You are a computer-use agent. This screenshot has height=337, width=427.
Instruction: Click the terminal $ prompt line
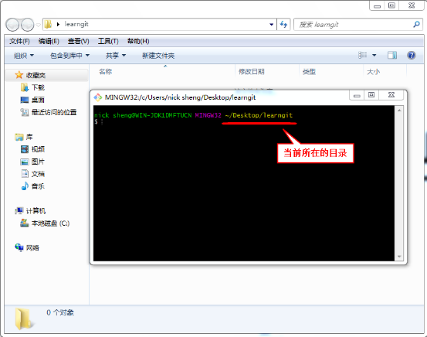(x=99, y=122)
